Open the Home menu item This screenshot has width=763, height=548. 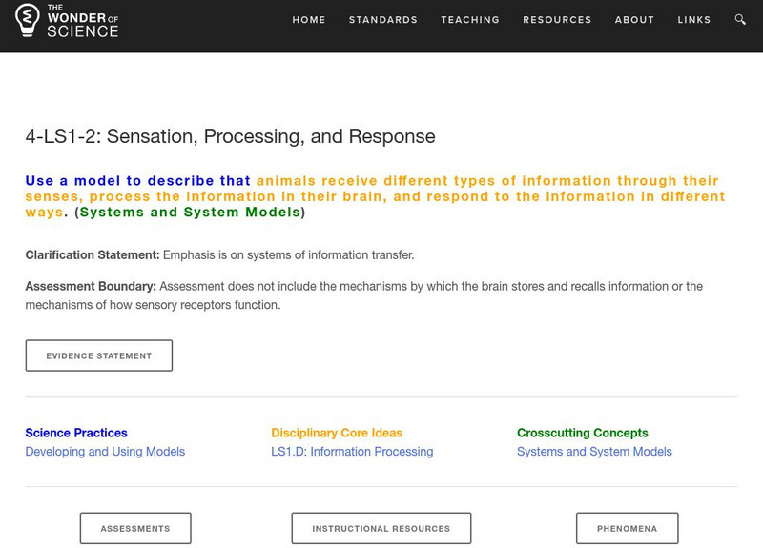pyautogui.click(x=309, y=20)
